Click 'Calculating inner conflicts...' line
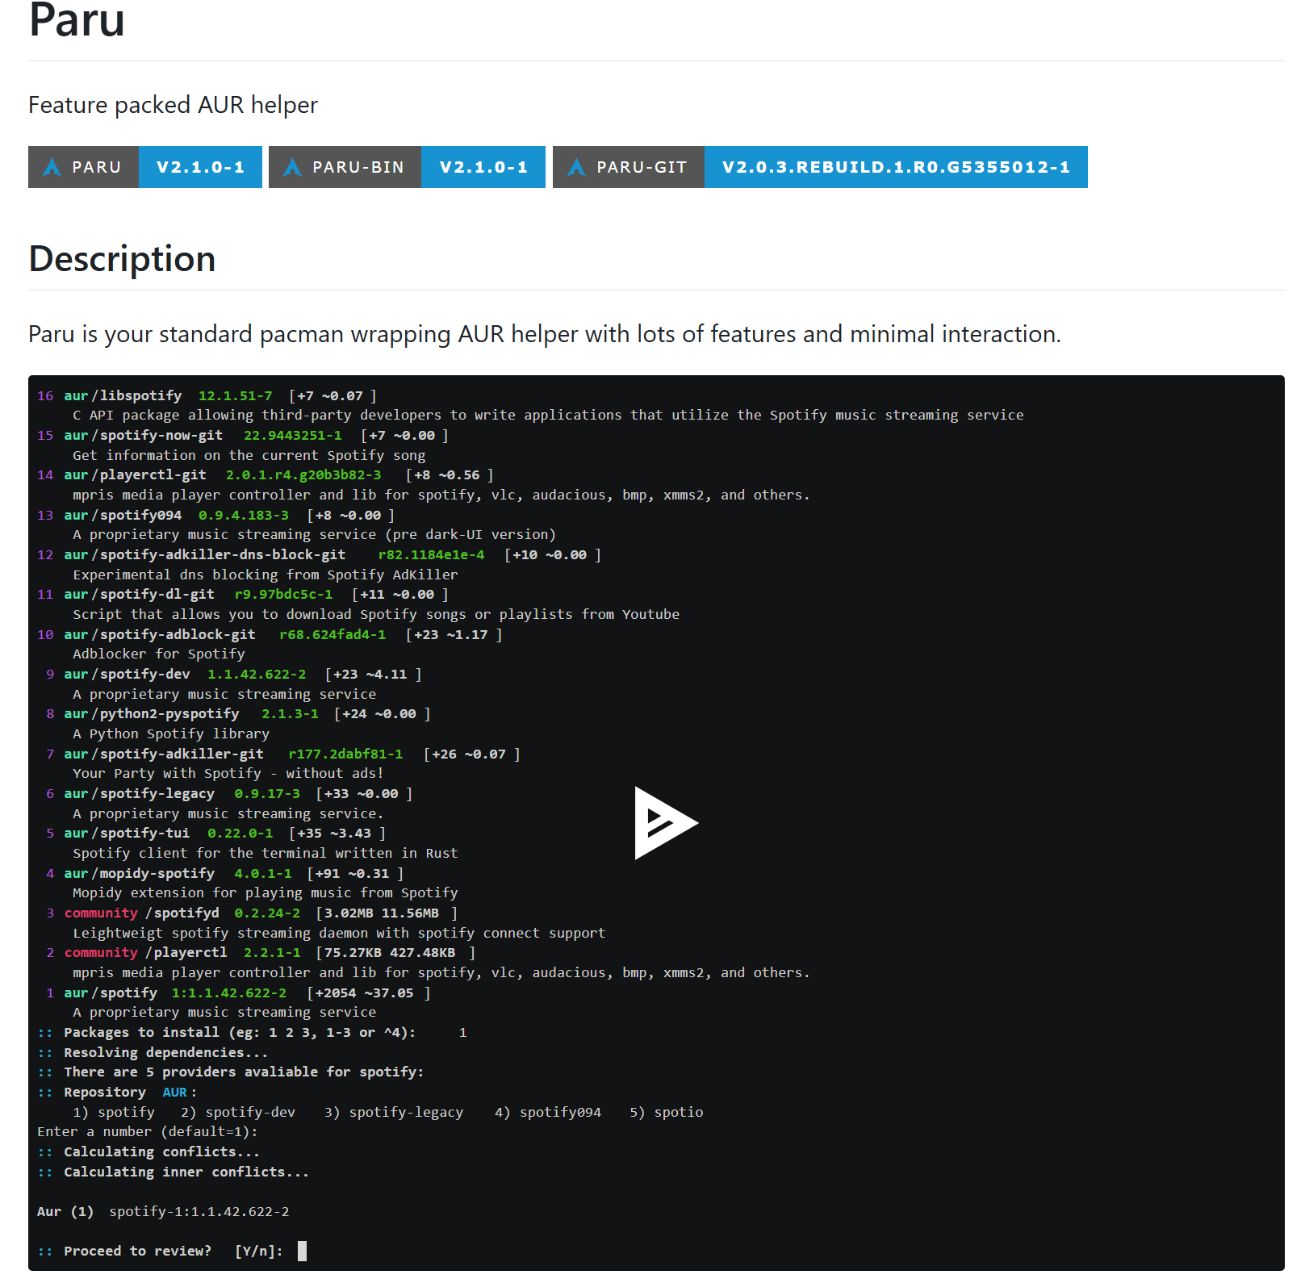The width and height of the screenshot is (1305, 1283). [174, 1172]
